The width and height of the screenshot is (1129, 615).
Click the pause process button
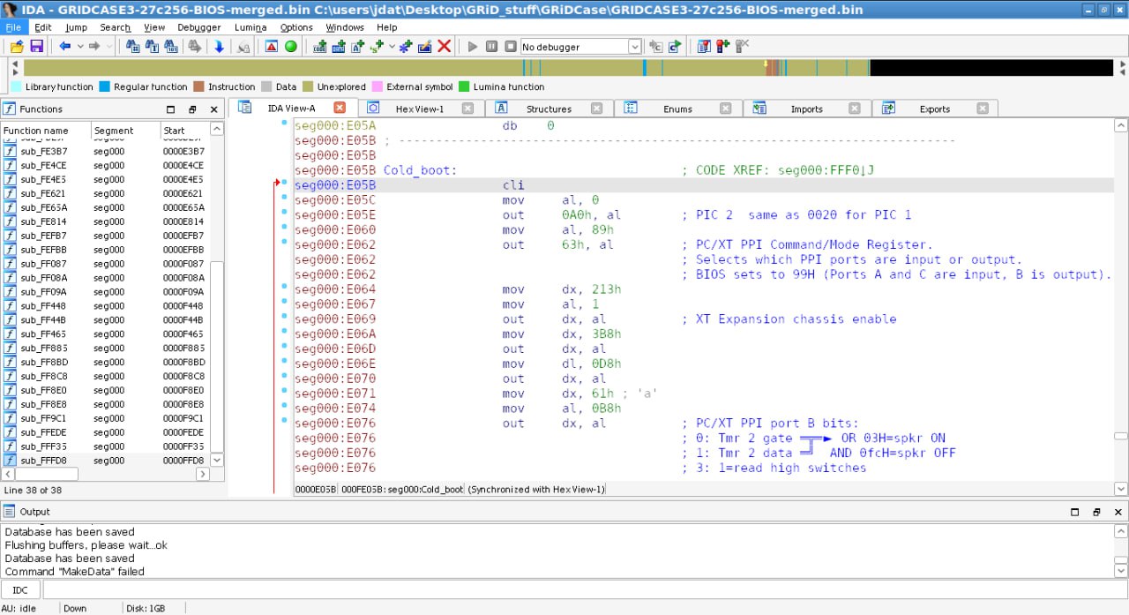tap(491, 46)
